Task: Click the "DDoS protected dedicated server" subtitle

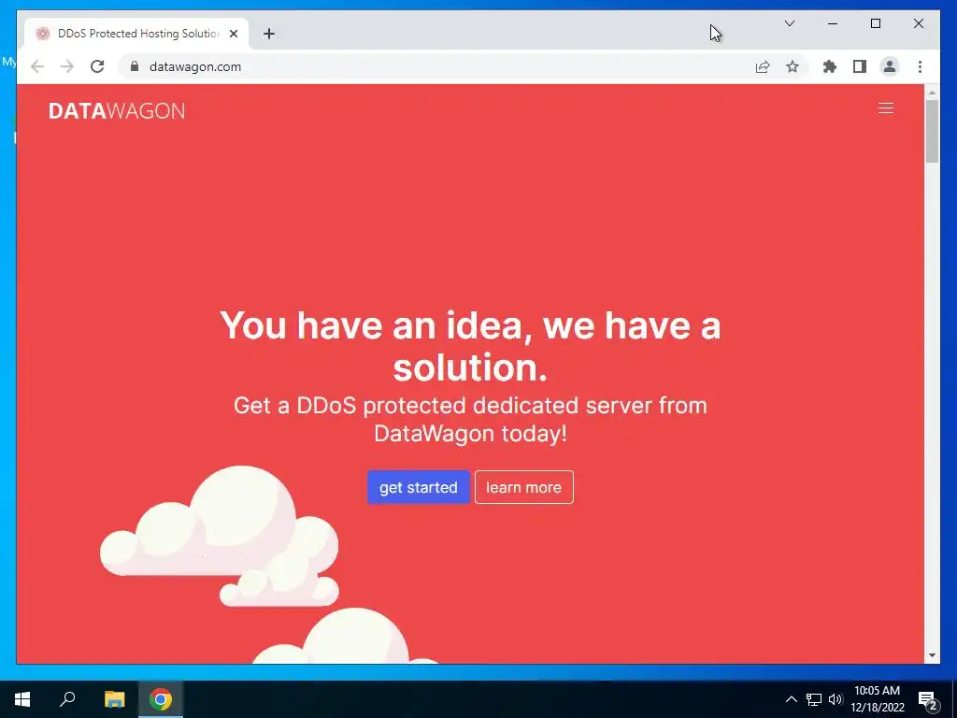Action: click(471, 420)
